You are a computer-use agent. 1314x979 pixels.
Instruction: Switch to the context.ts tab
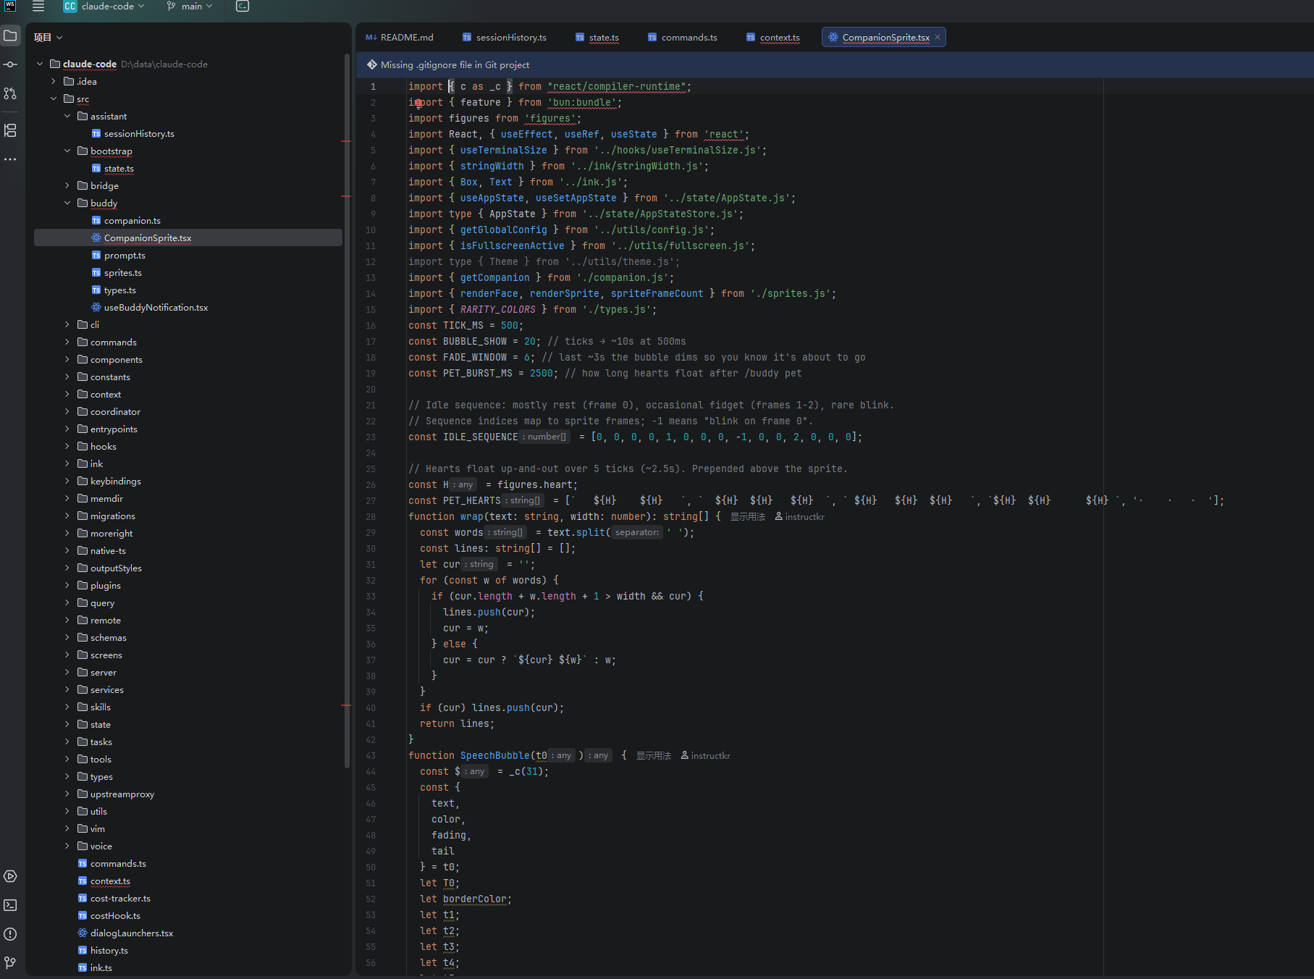click(x=773, y=38)
